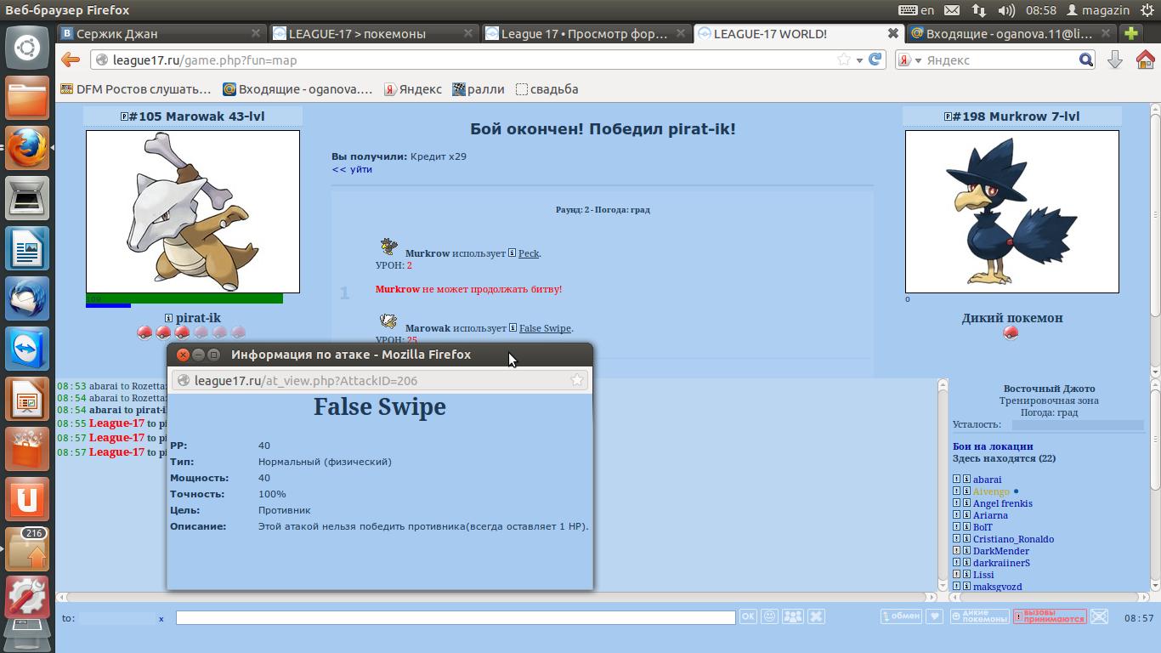Open Ubuntu One launcher icon
1161x653 pixels.
point(27,500)
